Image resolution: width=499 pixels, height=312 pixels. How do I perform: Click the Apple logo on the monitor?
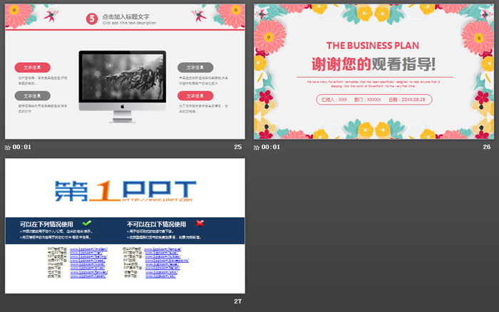[x=122, y=106]
